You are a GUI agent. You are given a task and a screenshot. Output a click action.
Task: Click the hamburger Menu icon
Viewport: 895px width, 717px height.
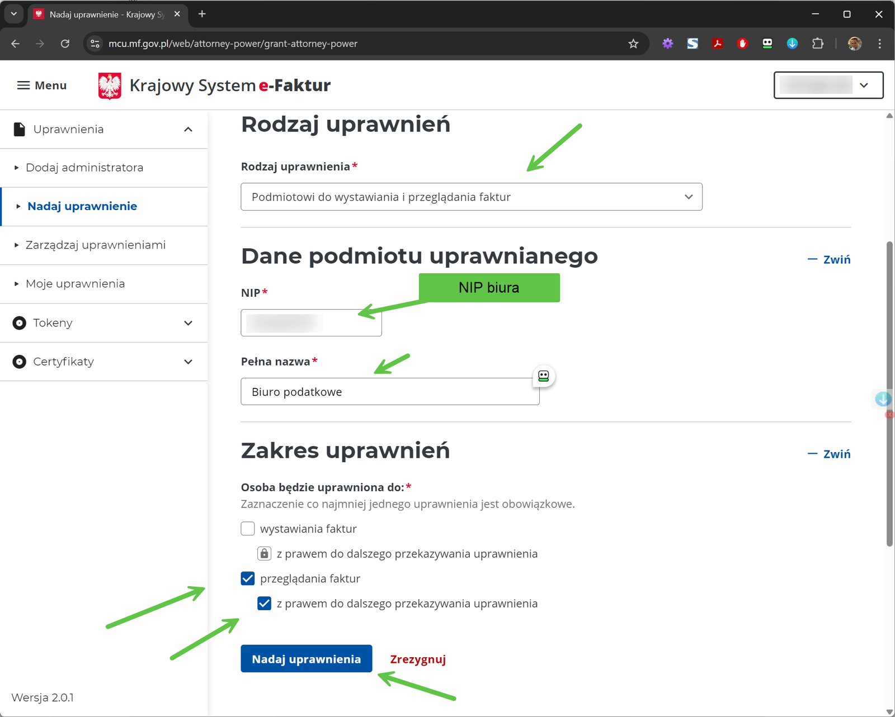coord(23,86)
